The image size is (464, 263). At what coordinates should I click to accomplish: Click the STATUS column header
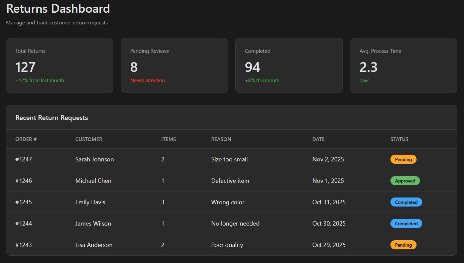pyautogui.click(x=399, y=139)
